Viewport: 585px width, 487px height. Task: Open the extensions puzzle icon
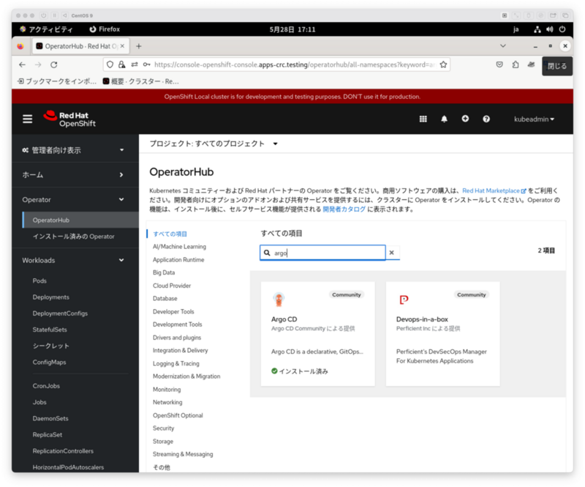[x=516, y=64]
